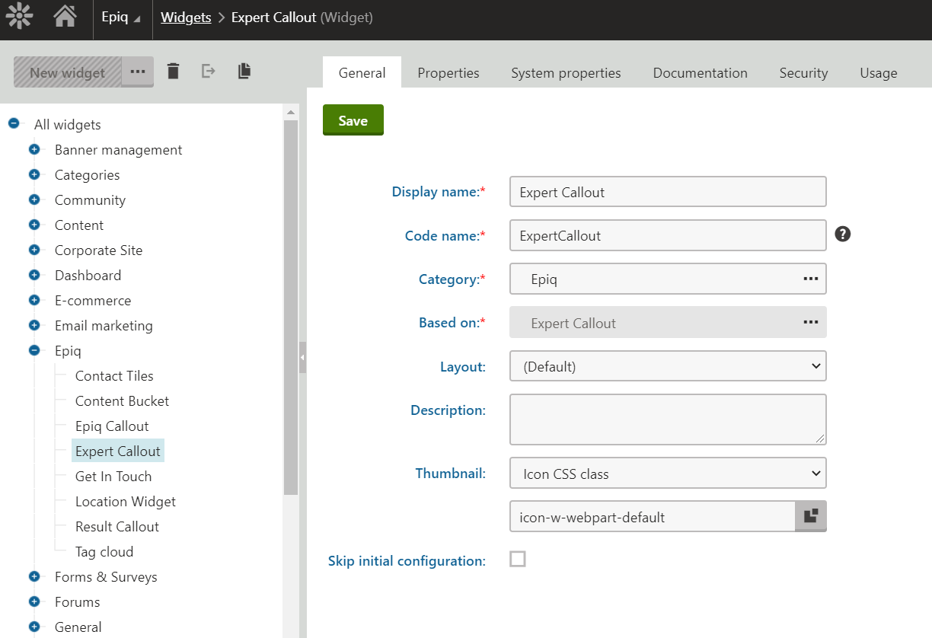The height and width of the screenshot is (638, 932).
Task: Click the Description text area
Action: click(668, 419)
